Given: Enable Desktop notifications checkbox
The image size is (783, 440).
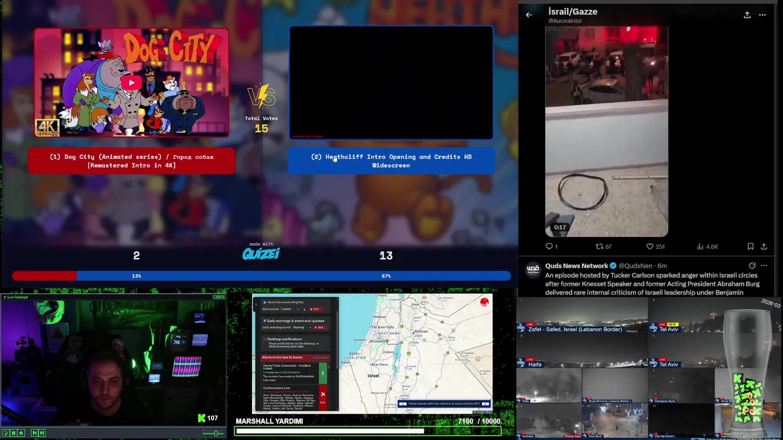Looking at the screenshot, I should [x=265, y=339].
